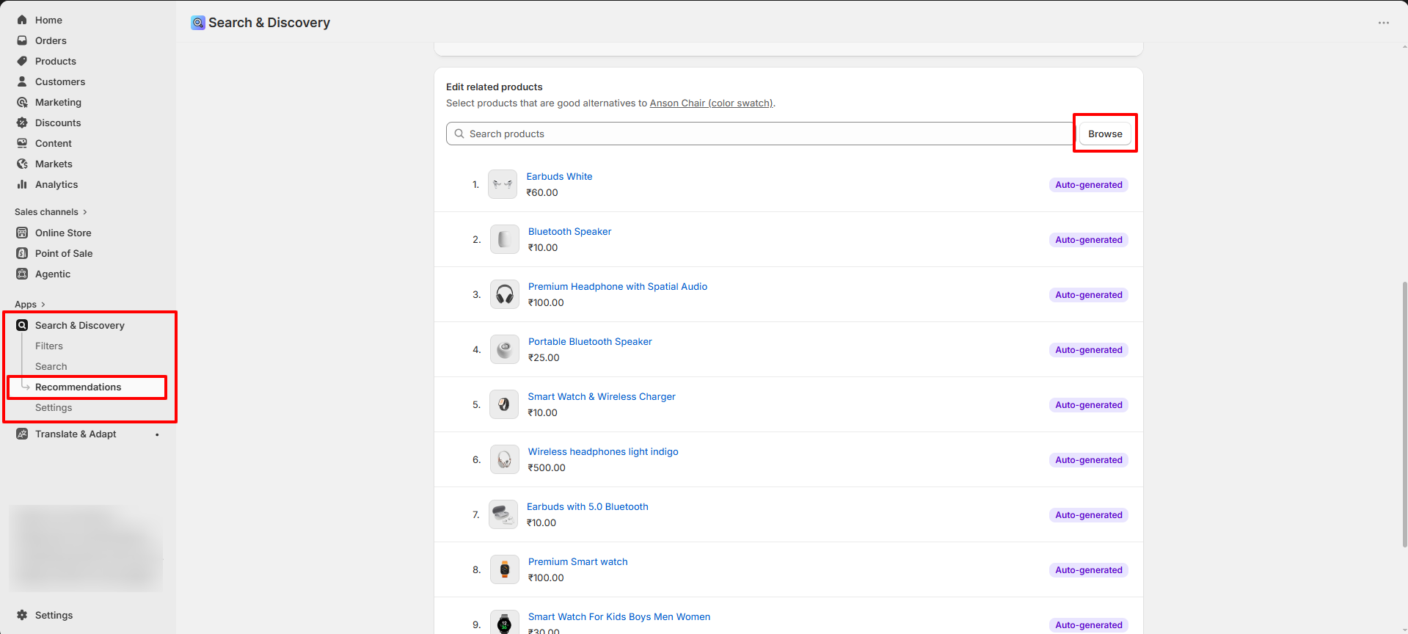Click the Premium Smart watch thumbnail

pos(504,569)
